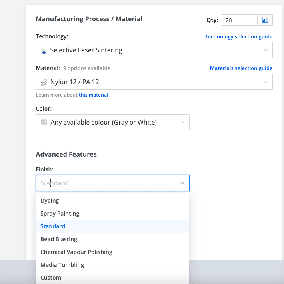The height and width of the screenshot is (284, 284).
Task: Focus the Finish search input field
Action: pos(108,183)
